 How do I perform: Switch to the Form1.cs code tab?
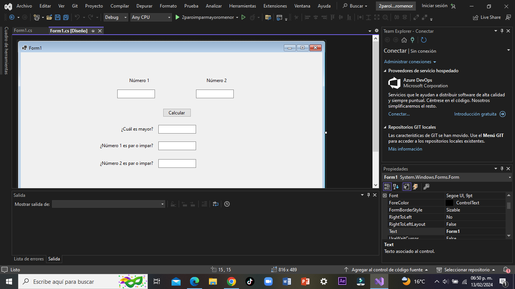(x=23, y=31)
